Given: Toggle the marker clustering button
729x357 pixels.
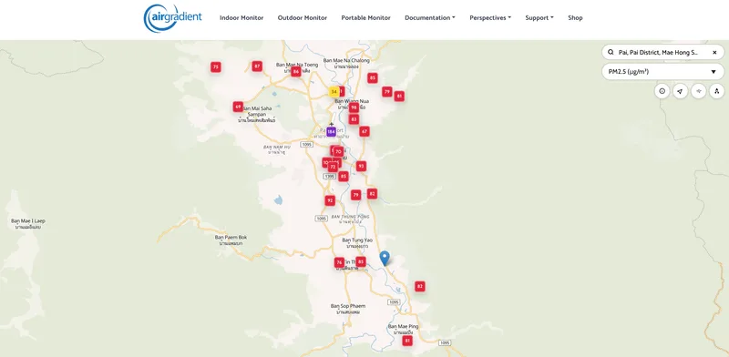Looking at the screenshot, I should click(716, 91).
